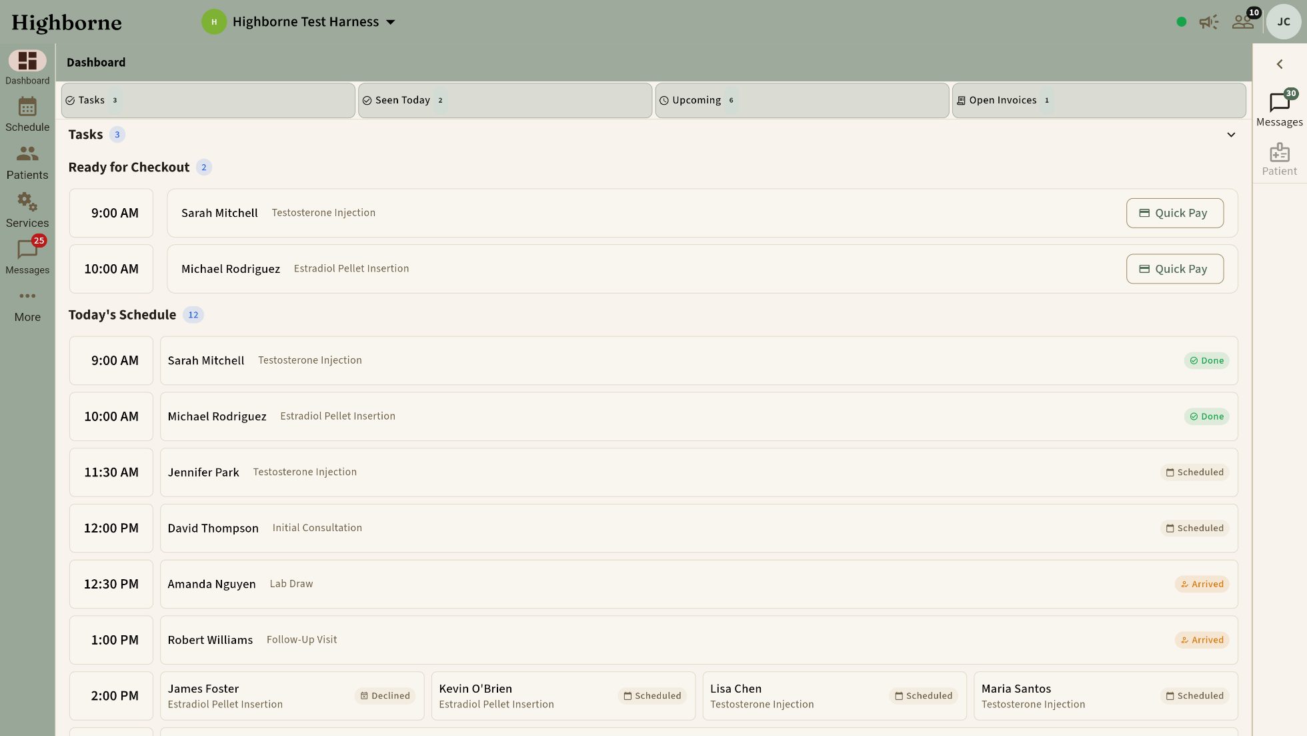This screenshot has height=736, width=1307.
Task: Open Amanda Nguyen's Lab Draw appointment
Action: click(x=699, y=584)
